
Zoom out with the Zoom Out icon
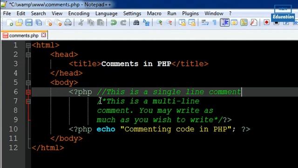pos(169,23)
